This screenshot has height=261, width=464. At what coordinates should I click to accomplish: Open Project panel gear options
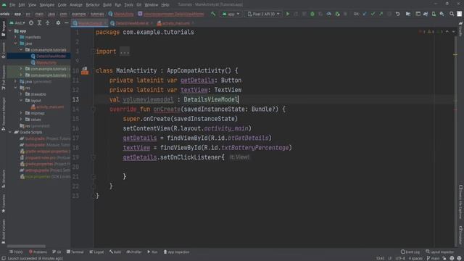pyautogui.click(x=58, y=22)
